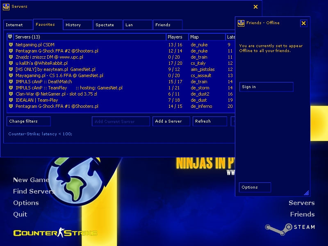Viewport: 328px width, 246px height.
Task: Click the shield icon beside IDEALAN | Team-Play
Action: (11, 100)
